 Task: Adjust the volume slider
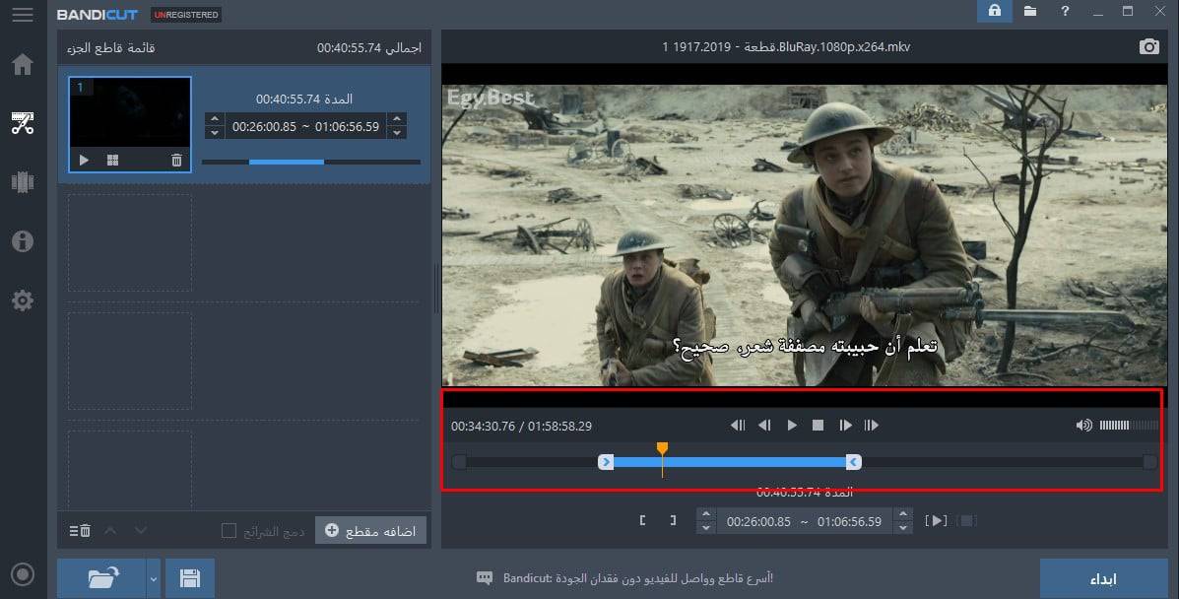tap(1128, 426)
